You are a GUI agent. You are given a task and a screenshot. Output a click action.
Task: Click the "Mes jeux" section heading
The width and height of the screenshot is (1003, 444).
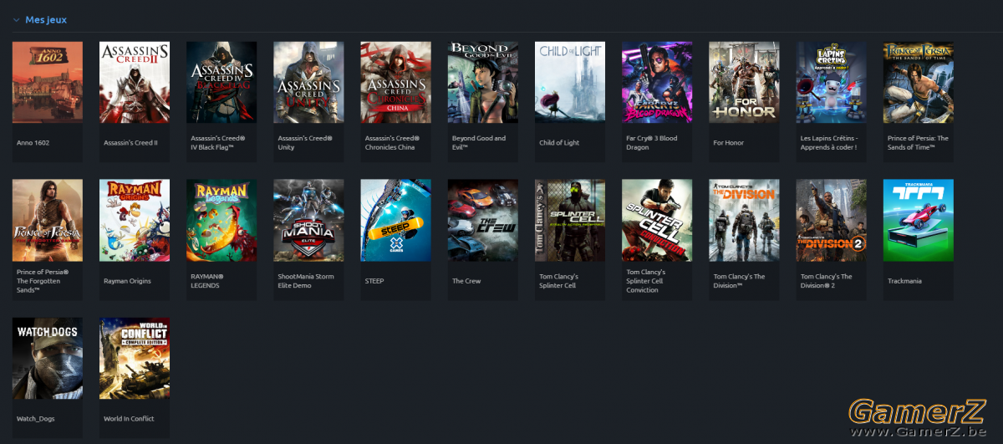point(46,20)
